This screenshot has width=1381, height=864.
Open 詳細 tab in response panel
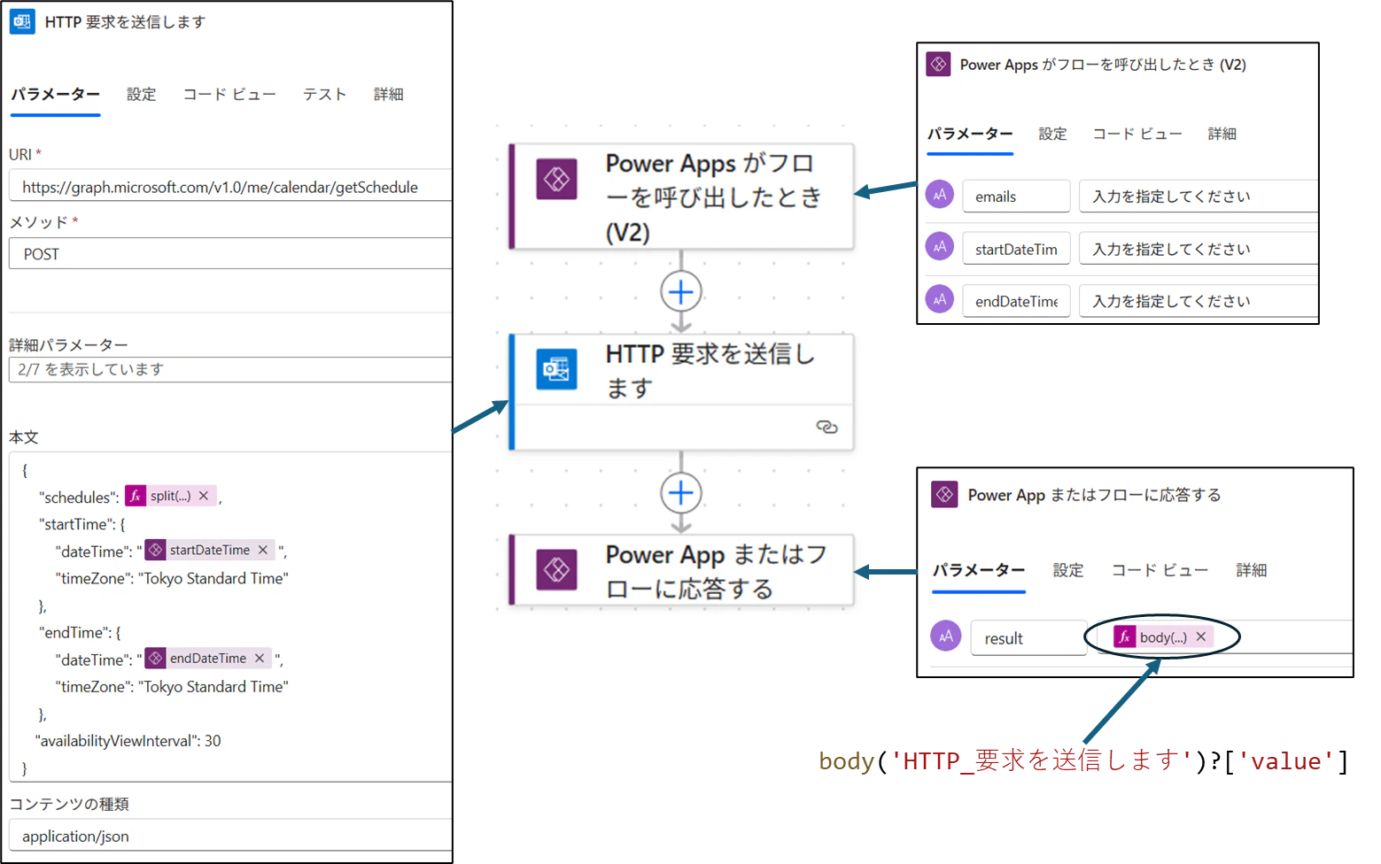click(x=1252, y=570)
